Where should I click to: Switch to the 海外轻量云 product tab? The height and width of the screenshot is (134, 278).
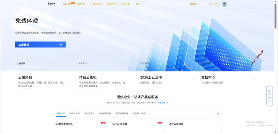[89, 113]
